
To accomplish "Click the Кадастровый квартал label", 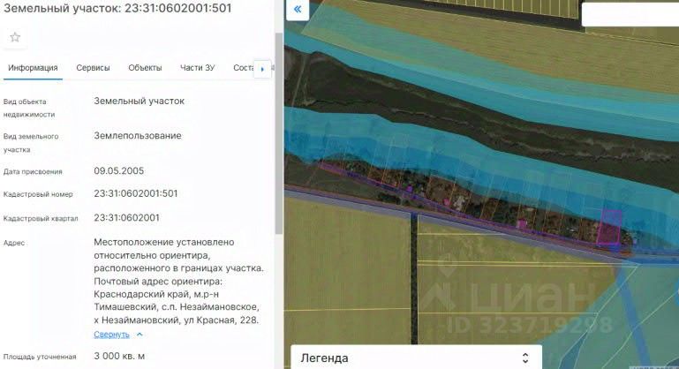I will pos(41,219).
